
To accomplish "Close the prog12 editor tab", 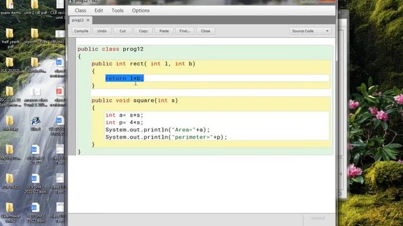I will pyautogui.click(x=88, y=20).
